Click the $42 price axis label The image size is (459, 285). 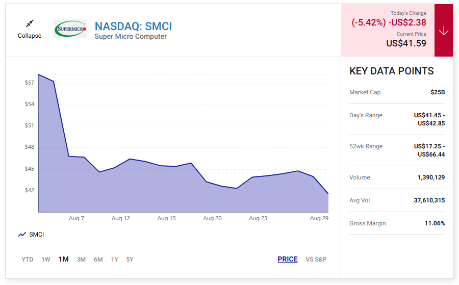(30, 190)
